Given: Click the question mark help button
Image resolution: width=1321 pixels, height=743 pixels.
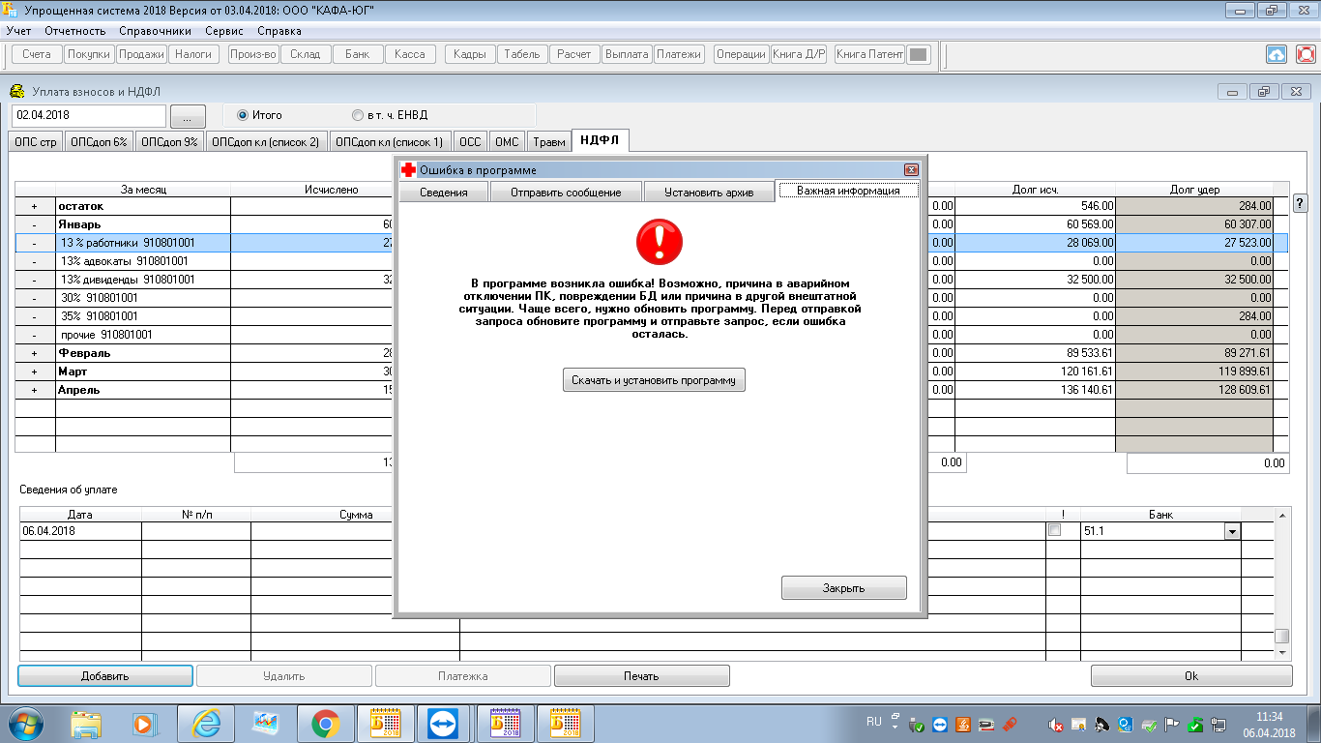Looking at the screenshot, I should (1300, 203).
